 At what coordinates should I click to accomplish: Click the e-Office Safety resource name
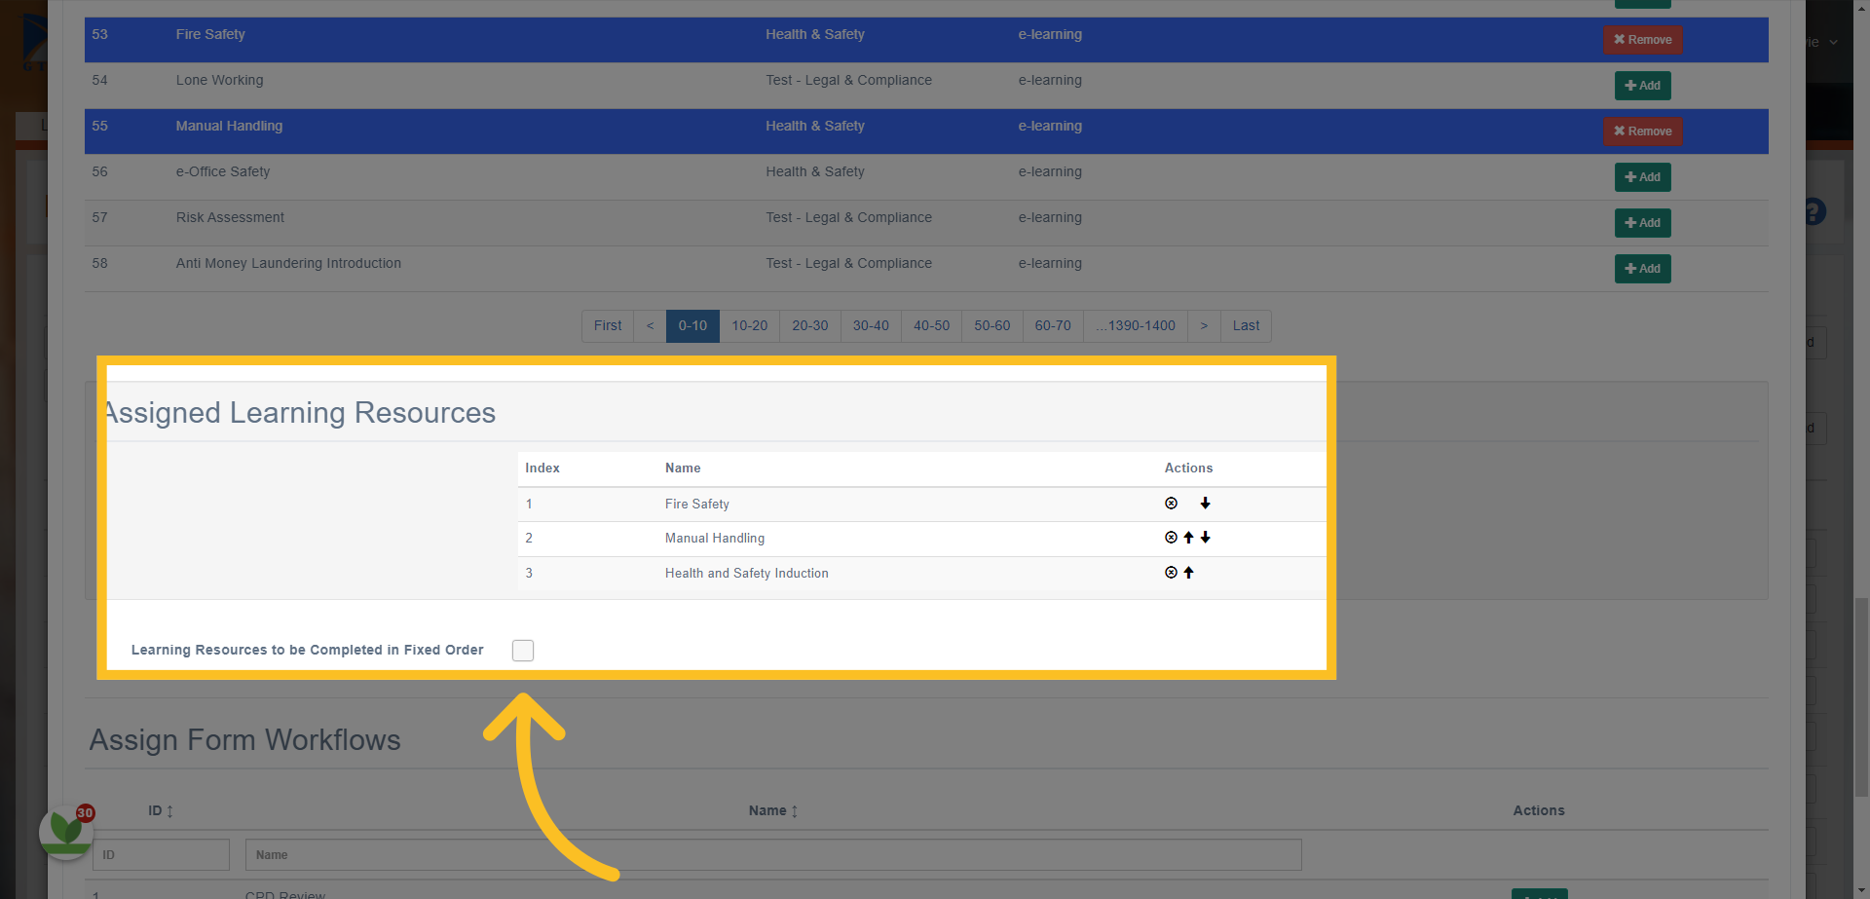pyautogui.click(x=223, y=171)
